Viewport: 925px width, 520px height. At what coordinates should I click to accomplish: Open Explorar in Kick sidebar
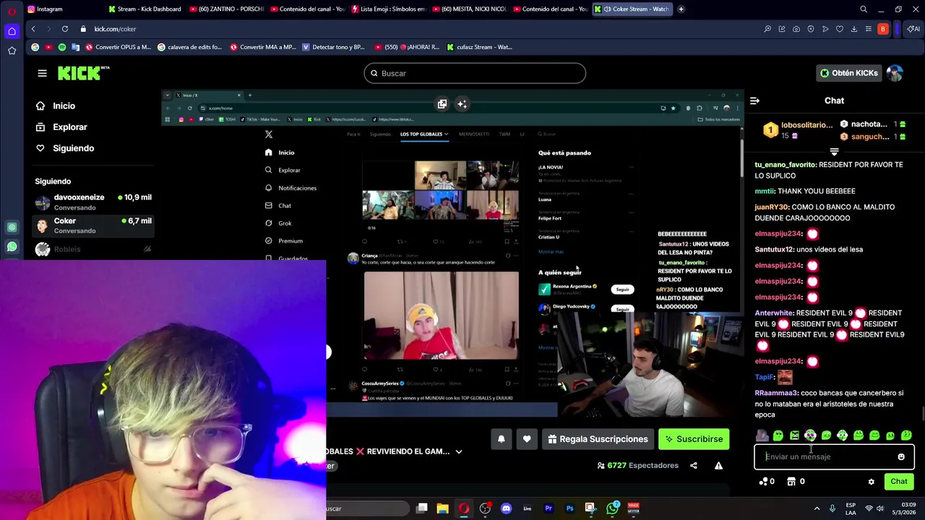(69, 127)
